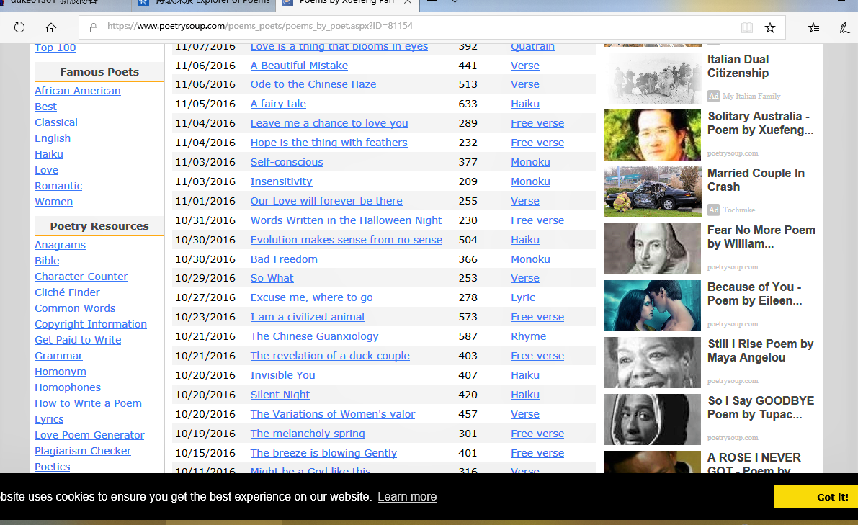Image resolution: width=858 pixels, height=525 pixels.
Task: Select African American under Famous Poets
Action: (78, 91)
